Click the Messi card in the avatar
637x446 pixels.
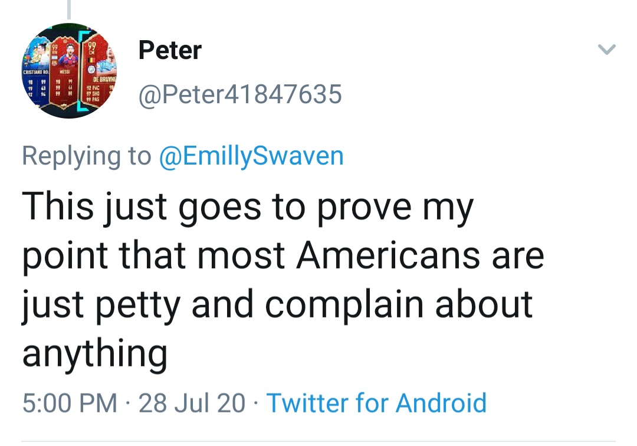tap(64, 73)
